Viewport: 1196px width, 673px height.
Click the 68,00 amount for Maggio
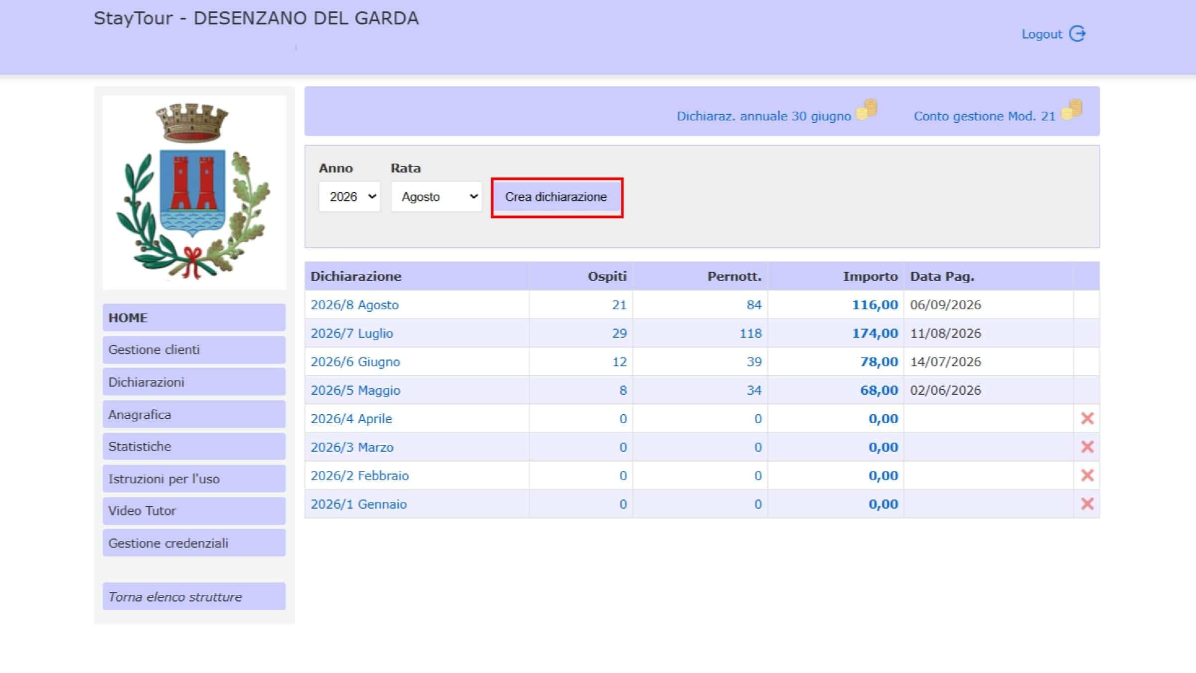point(879,390)
